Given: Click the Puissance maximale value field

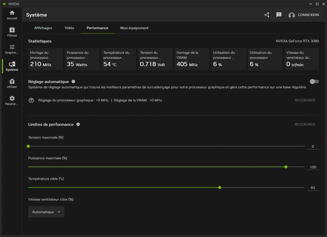Looking at the screenshot, I should click(x=313, y=167).
